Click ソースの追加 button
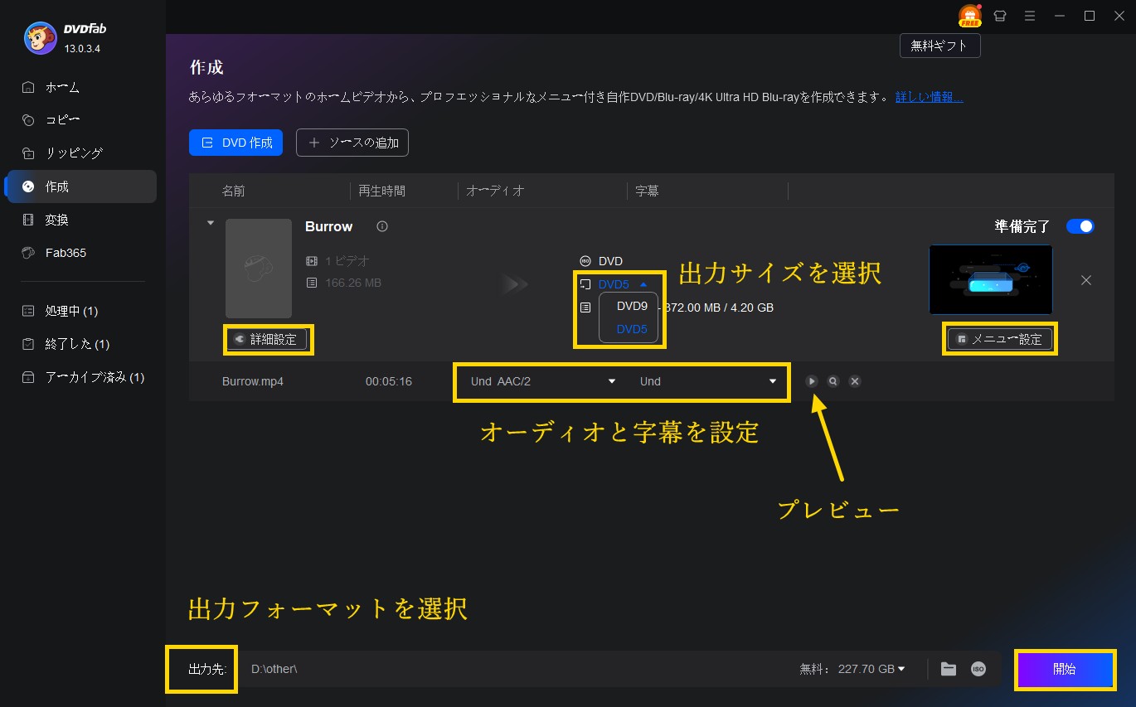The height and width of the screenshot is (707, 1136). [x=352, y=143]
